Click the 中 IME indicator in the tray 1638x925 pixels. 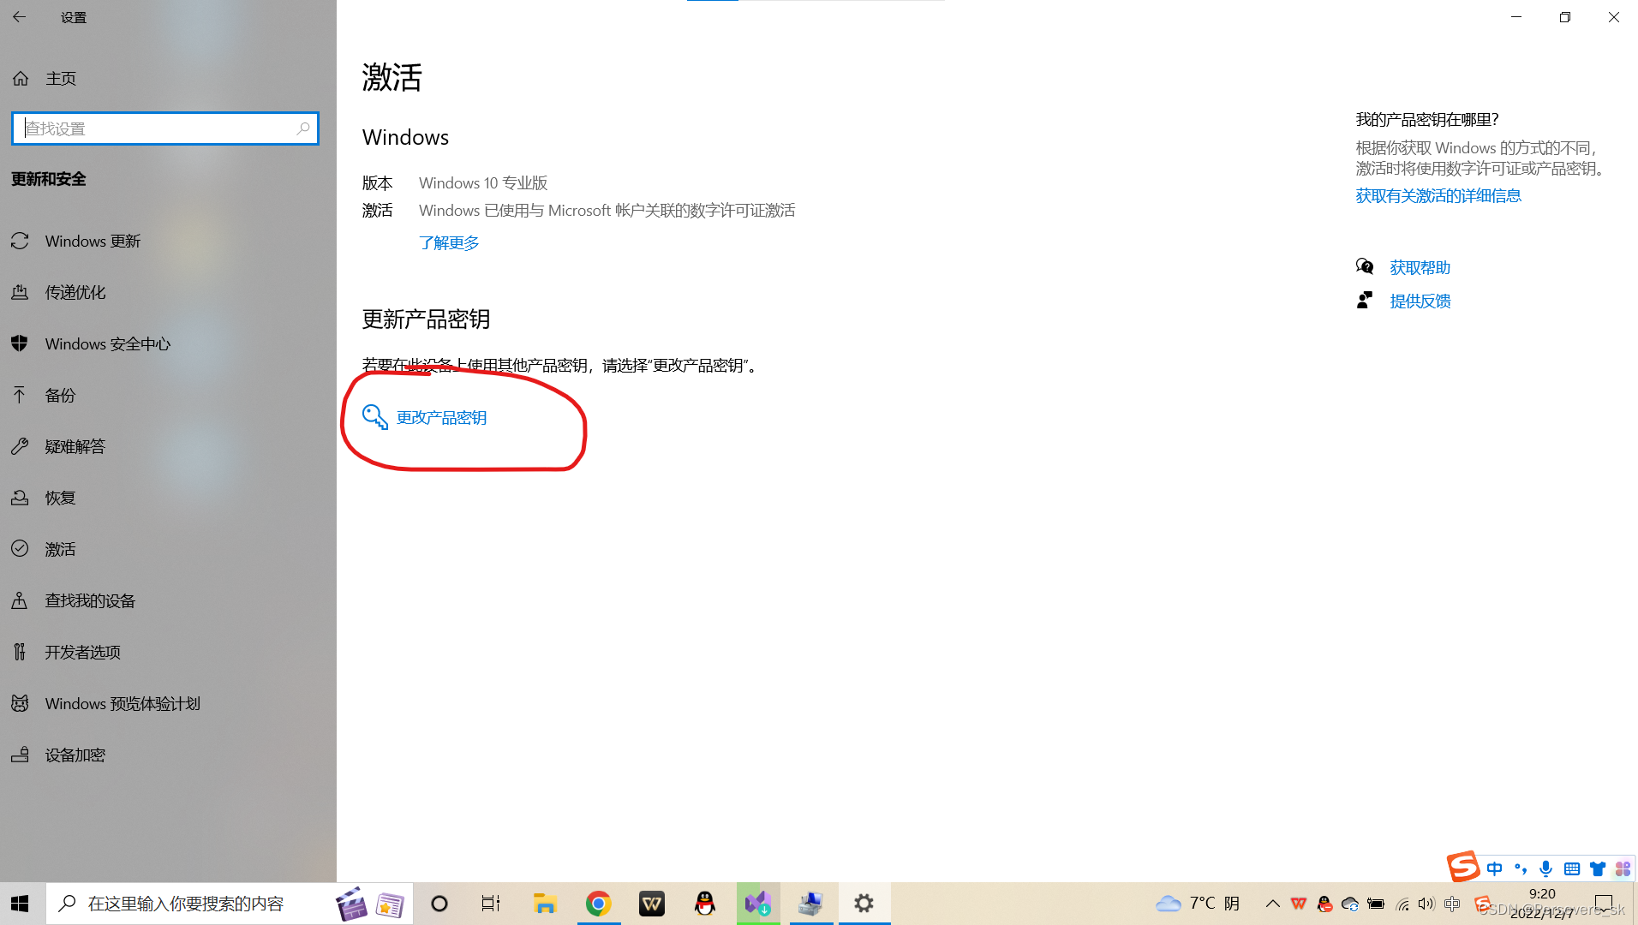[x=1452, y=904]
